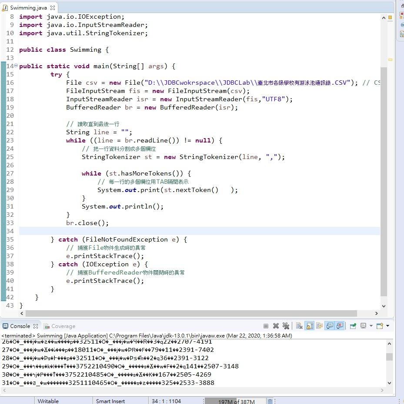
Task: Remove the current terminated launch
Action: pyautogui.click(x=276, y=326)
